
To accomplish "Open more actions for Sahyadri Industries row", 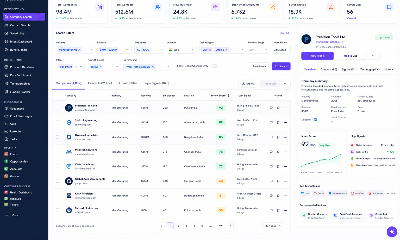I will pos(285,210).
